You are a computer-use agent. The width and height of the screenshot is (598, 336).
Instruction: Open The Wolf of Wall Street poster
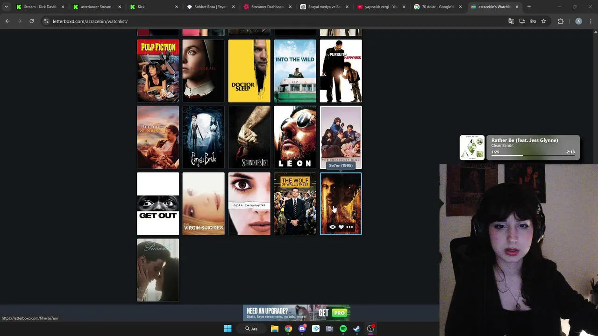point(295,204)
